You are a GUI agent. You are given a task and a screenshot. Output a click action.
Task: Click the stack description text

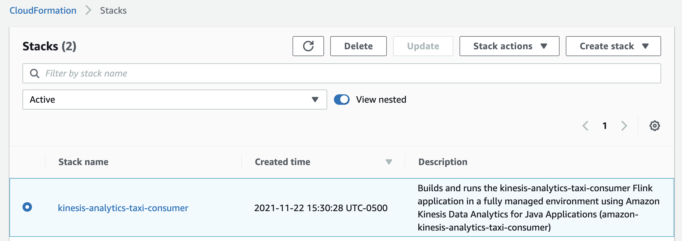538,207
